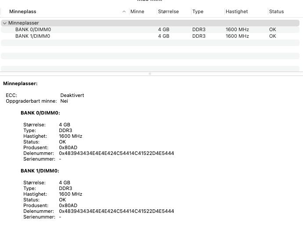This screenshot has width=303, height=226.
Task: Click Hastighet 1600 MHz in BANK 1/DIMM0 details
Action: [x=71, y=194]
